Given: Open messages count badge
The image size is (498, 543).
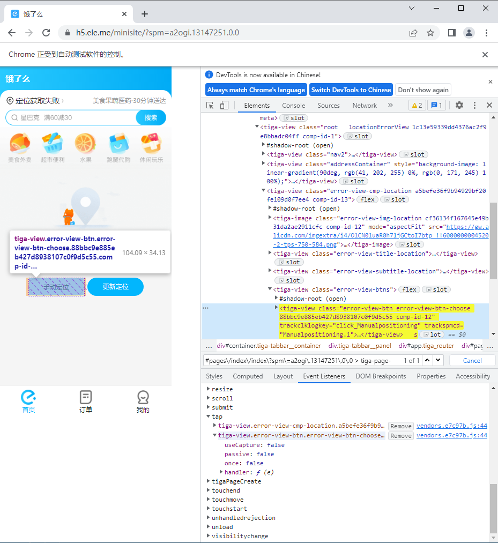Looking at the screenshot, I should [436, 105].
